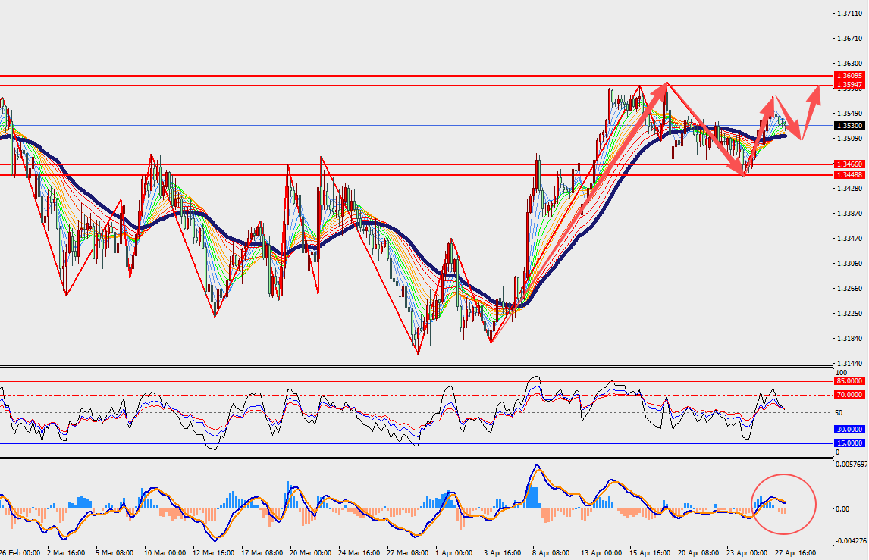Click the 1.36095 red price label

pyautogui.click(x=849, y=75)
